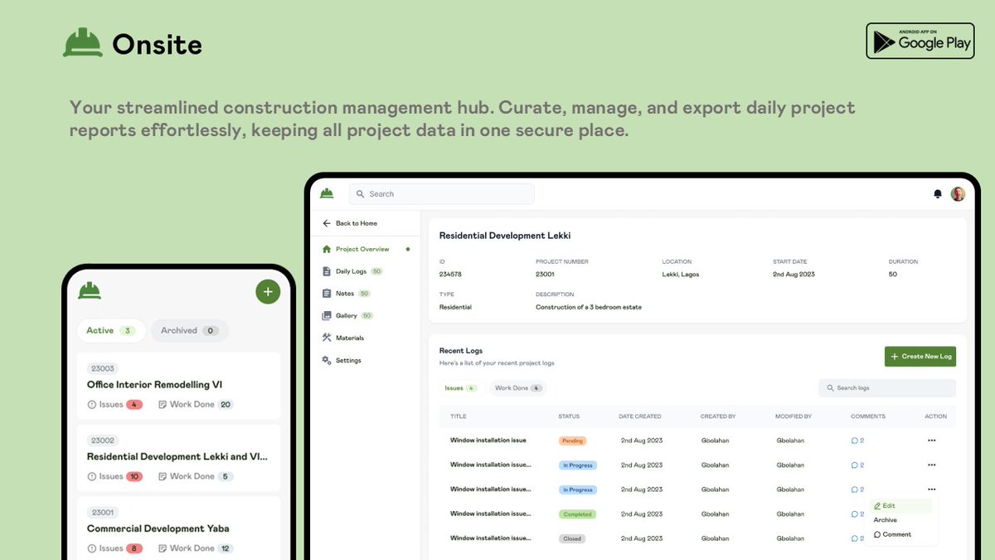The height and width of the screenshot is (560, 995).
Task: Click Issues 8 on Commercial Development card
Action: (115, 548)
